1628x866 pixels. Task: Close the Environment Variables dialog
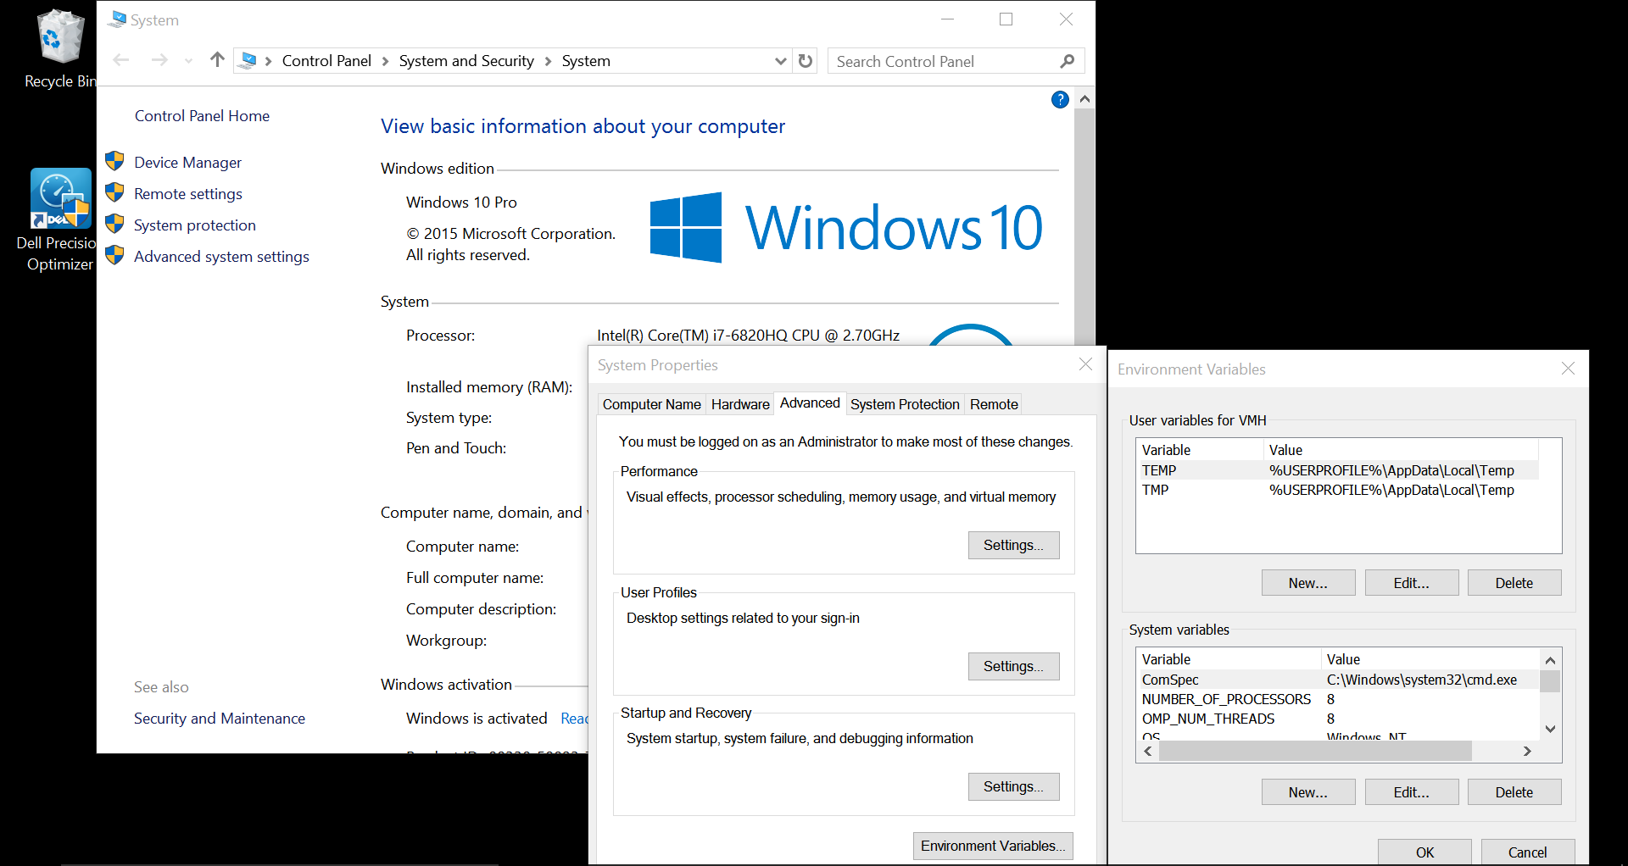click(x=1568, y=369)
